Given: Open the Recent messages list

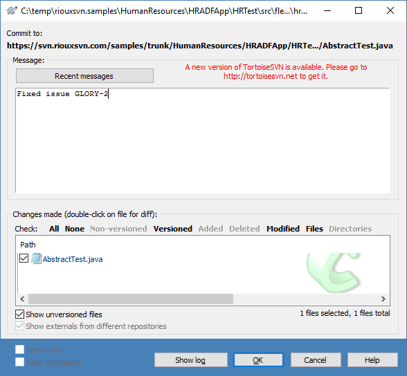Looking at the screenshot, I should [84, 76].
